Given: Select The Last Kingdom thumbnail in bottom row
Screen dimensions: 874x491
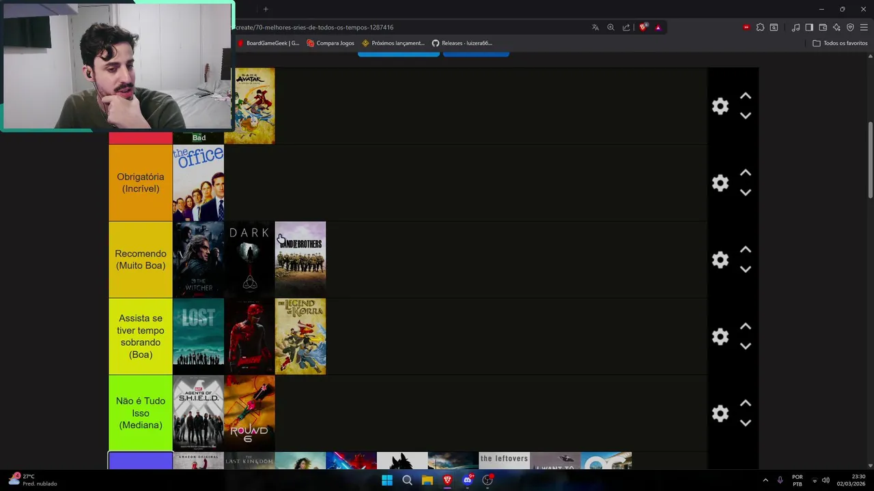Looking at the screenshot, I should tap(249, 461).
